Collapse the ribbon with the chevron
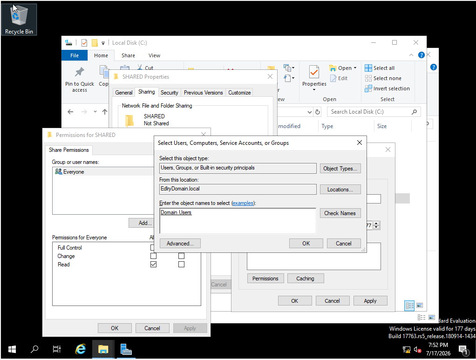 (x=411, y=55)
